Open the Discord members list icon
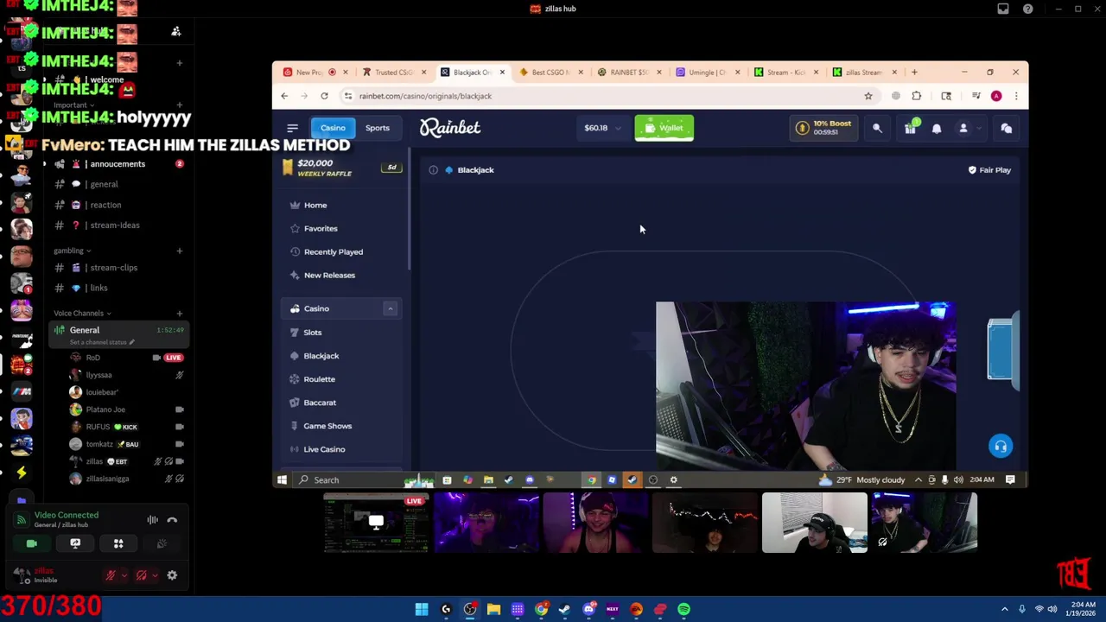1106x622 pixels. [176, 32]
